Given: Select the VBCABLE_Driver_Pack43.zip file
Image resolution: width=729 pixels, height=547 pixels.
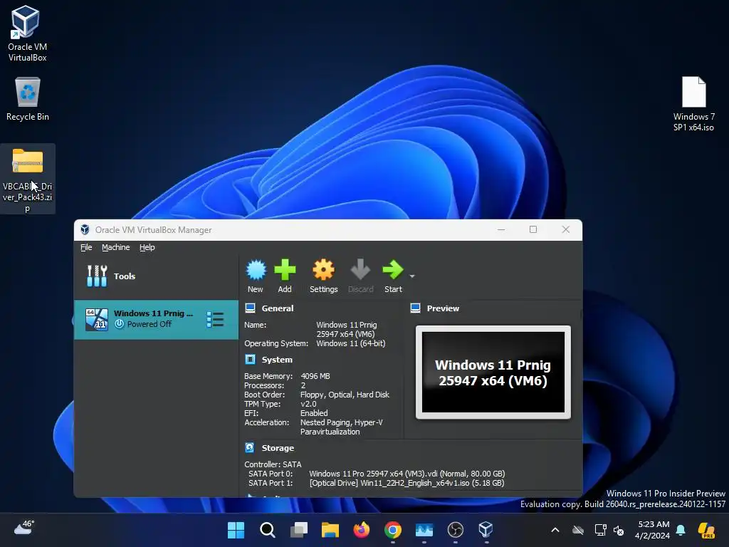Looking at the screenshot, I should pos(28,179).
